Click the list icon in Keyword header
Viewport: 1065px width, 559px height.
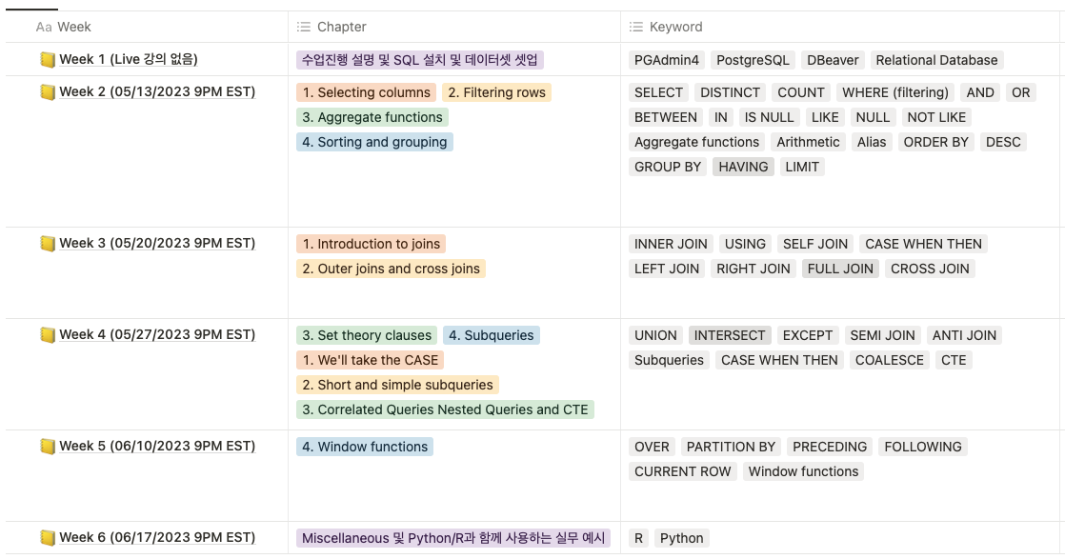coord(635,28)
